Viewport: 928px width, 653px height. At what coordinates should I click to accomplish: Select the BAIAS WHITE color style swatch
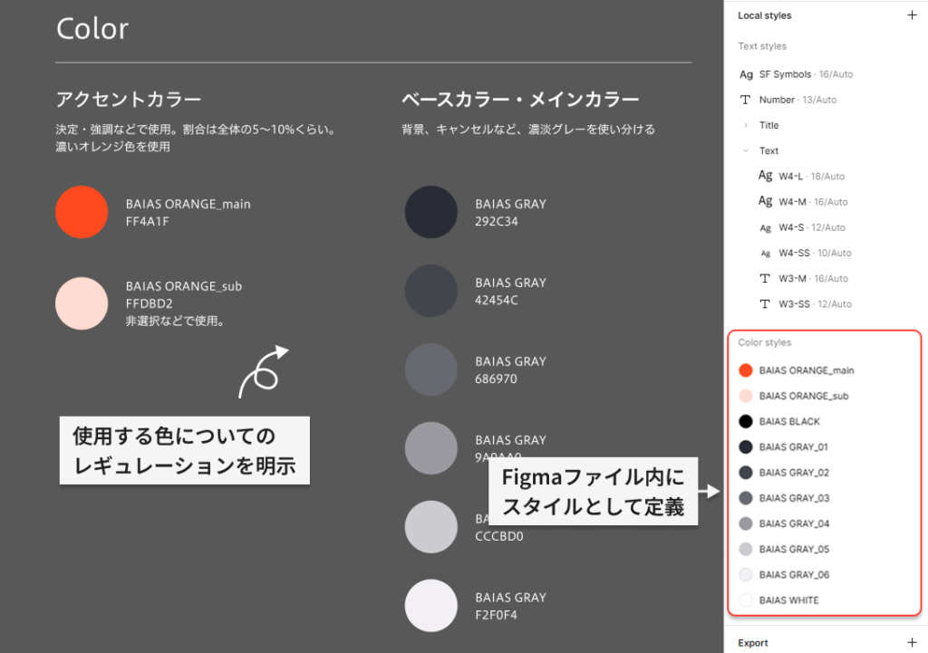coord(746,600)
